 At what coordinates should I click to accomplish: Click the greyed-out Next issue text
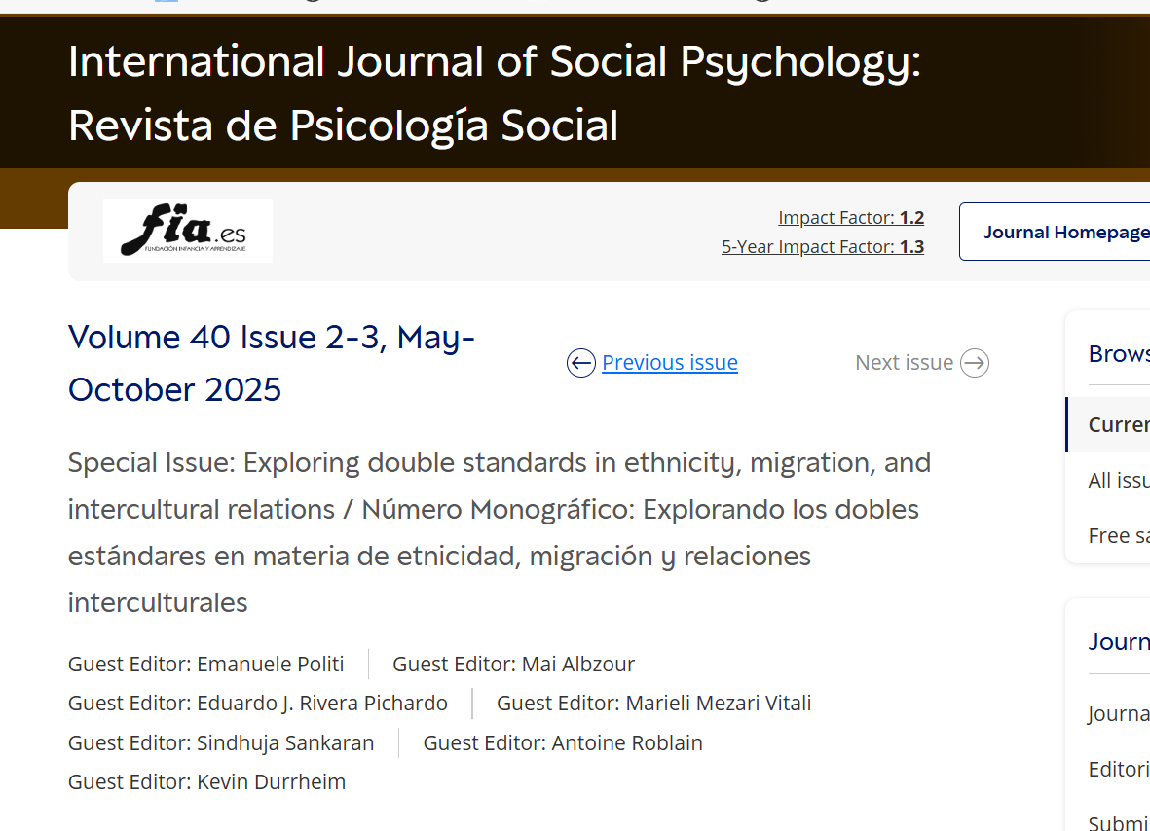pos(904,363)
